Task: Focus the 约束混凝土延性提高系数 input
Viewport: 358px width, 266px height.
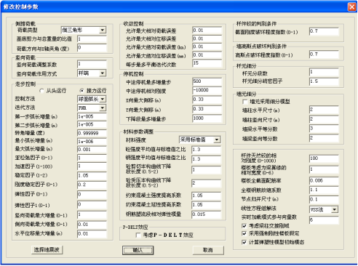Action: coord(206,205)
